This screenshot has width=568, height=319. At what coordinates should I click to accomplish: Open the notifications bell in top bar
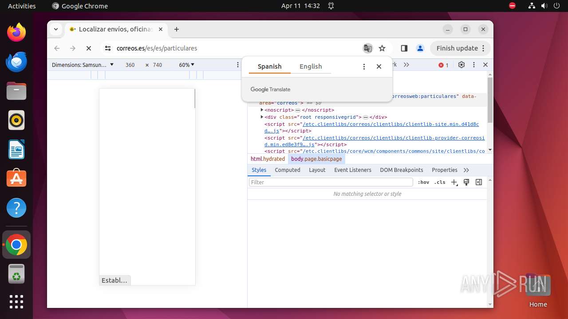(x=331, y=6)
